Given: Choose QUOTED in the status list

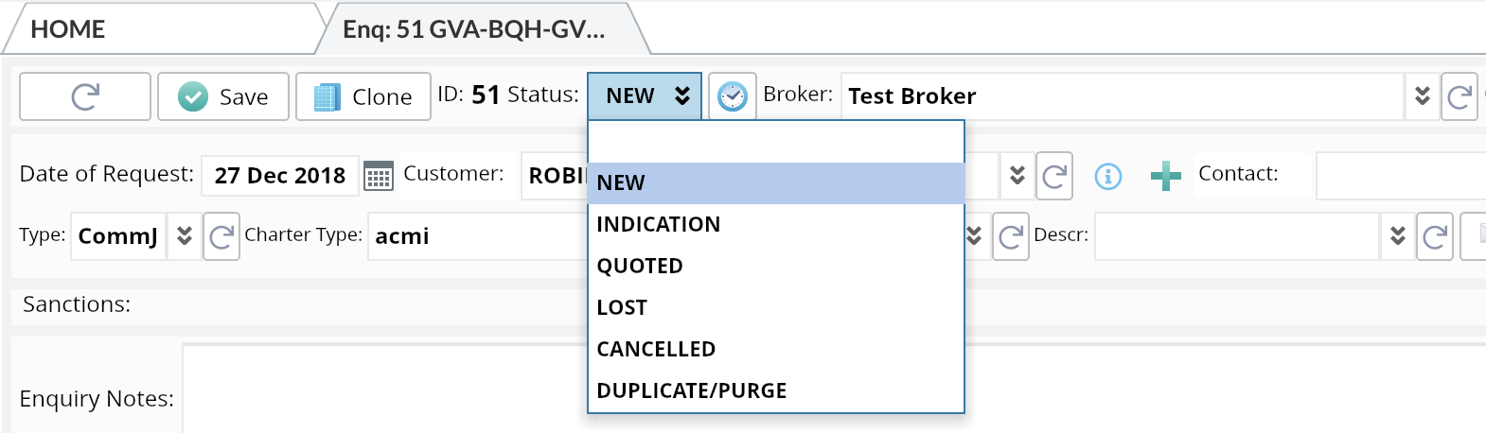Looking at the screenshot, I should [x=640, y=267].
